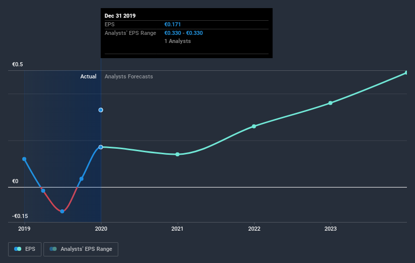Screen dimensions: 415x263
Task: Click the tooltip date Dec 31 2019
Action: [x=120, y=16]
